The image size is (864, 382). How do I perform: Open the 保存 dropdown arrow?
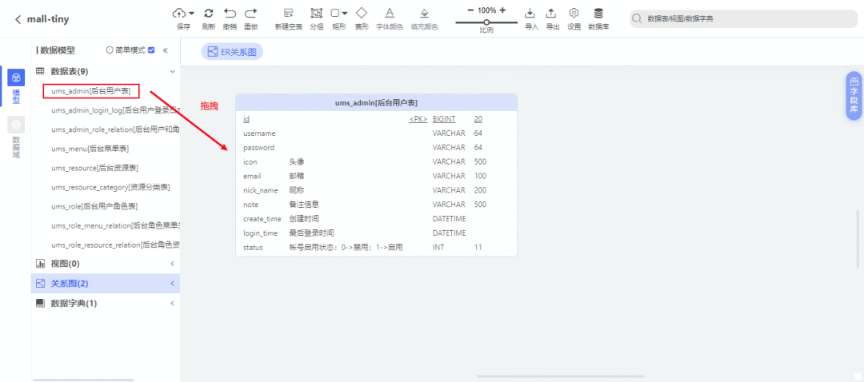coord(191,14)
